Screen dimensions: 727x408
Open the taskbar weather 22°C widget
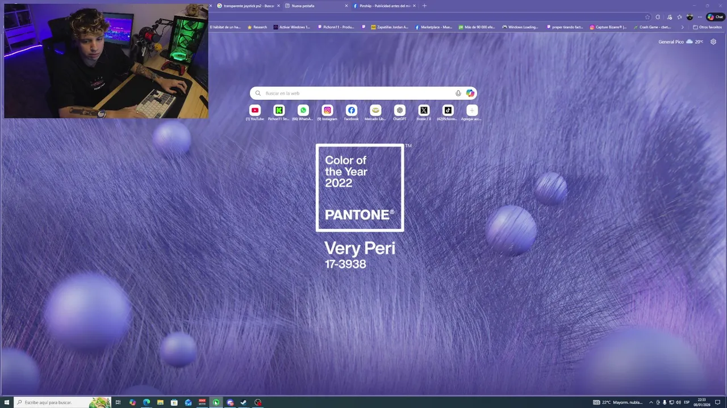(x=618, y=402)
